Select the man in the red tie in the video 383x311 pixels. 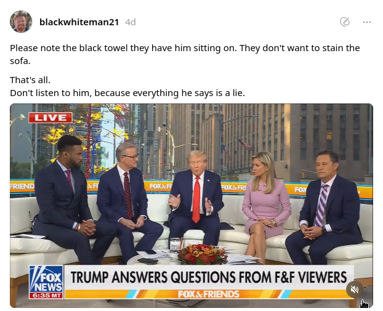point(196,195)
